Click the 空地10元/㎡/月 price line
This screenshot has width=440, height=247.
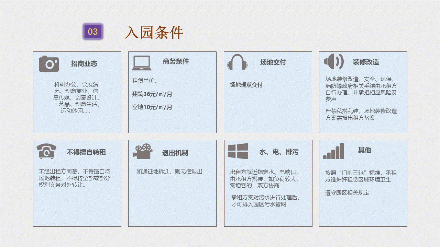(x=152, y=106)
